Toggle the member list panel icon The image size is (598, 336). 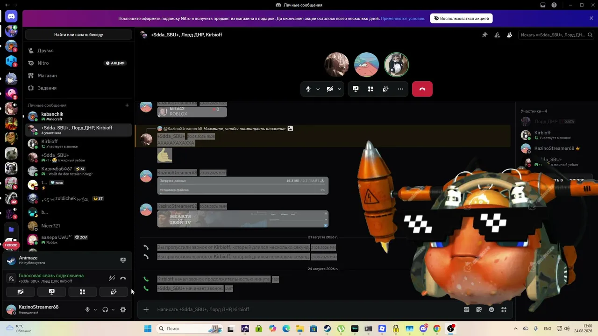coord(509,35)
